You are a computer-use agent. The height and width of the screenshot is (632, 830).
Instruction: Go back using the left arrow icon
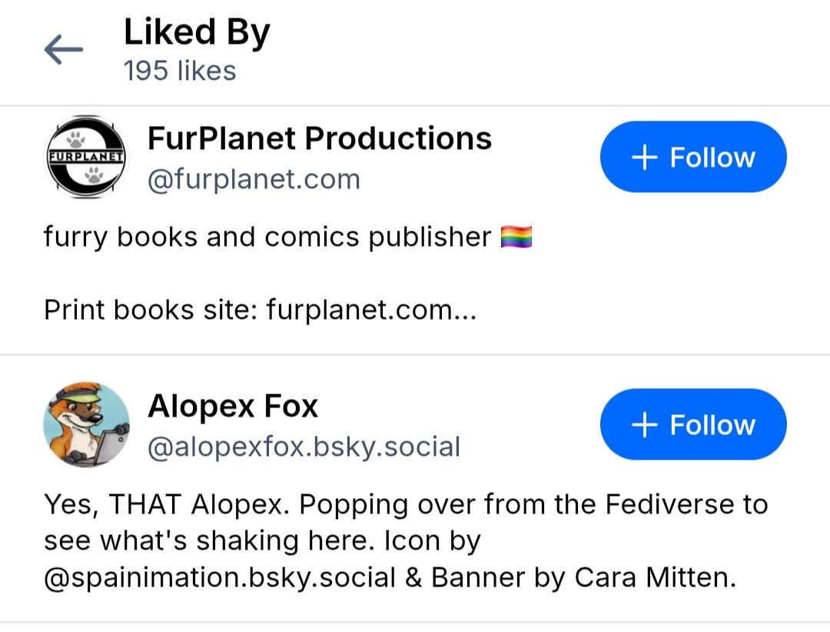coord(64,49)
